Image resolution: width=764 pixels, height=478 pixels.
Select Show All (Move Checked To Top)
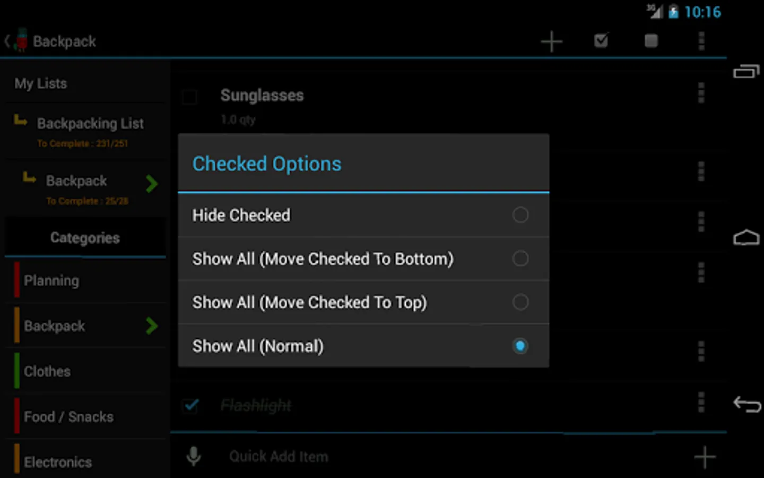point(520,302)
